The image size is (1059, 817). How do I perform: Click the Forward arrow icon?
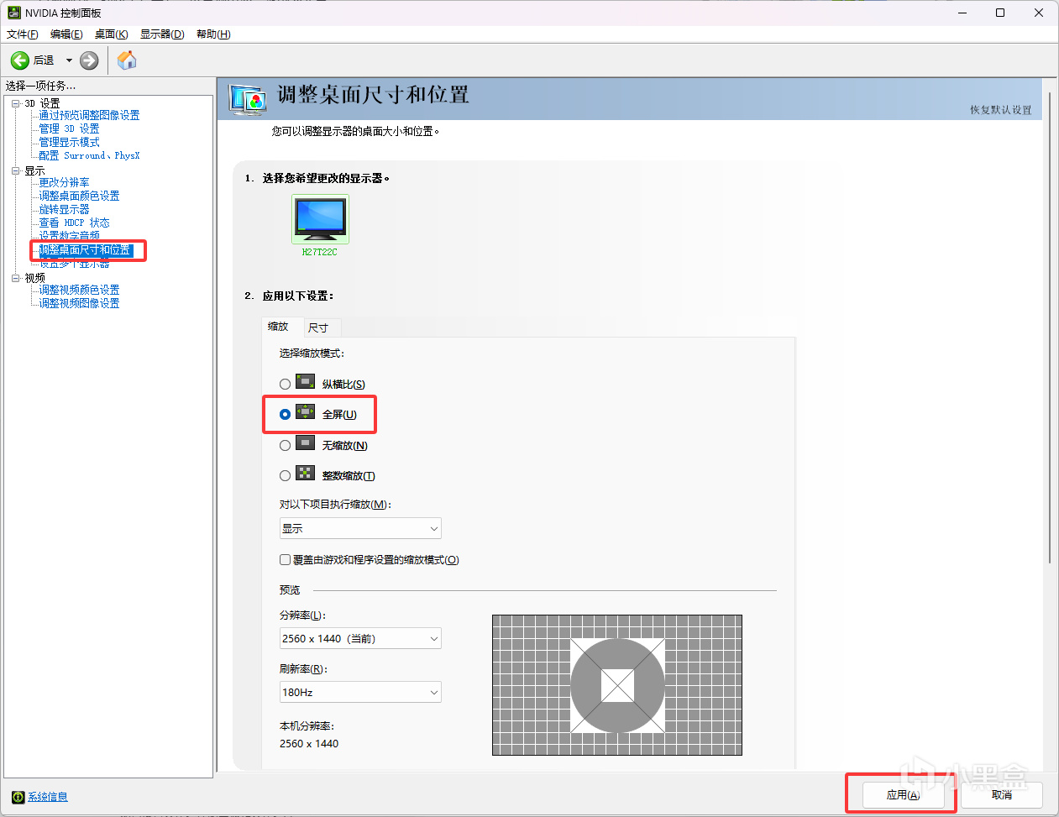[x=89, y=60]
